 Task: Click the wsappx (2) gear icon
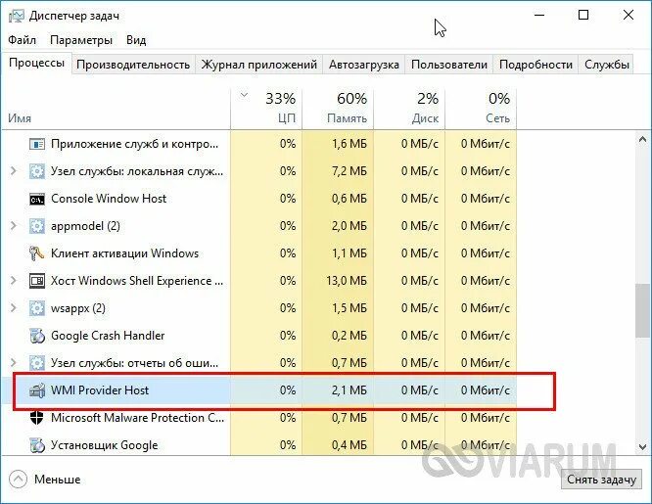click(x=36, y=308)
